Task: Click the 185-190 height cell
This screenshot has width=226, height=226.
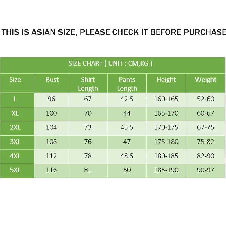Action: point(166,170)
